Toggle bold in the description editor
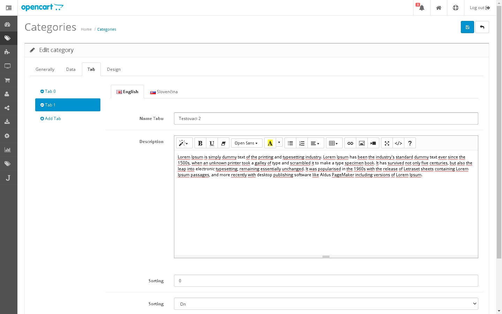The width and height of the screenshot is (502, 314). coord(200,143)
